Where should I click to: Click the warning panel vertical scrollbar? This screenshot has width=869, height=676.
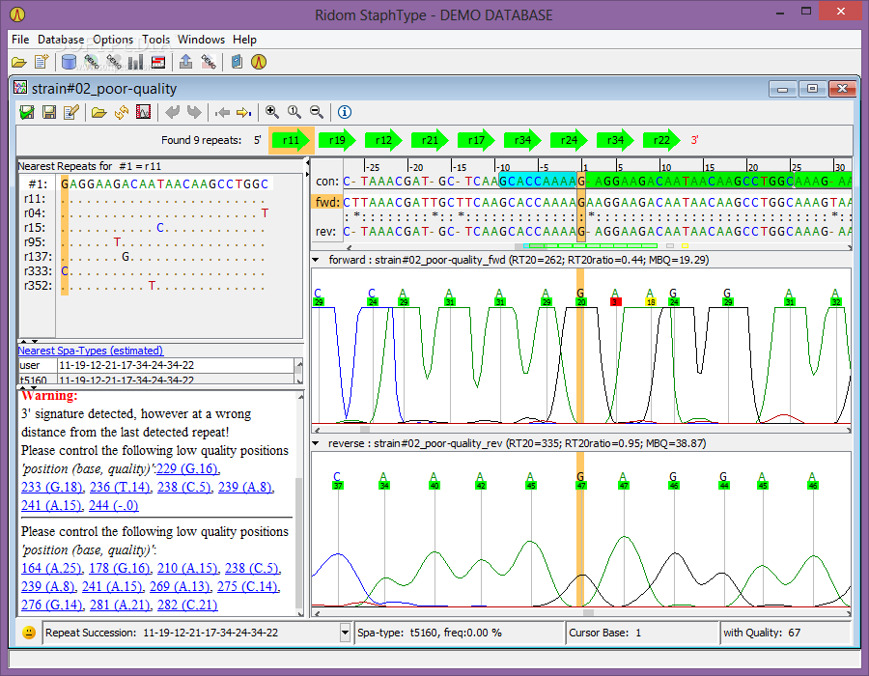tap(300, 542)
